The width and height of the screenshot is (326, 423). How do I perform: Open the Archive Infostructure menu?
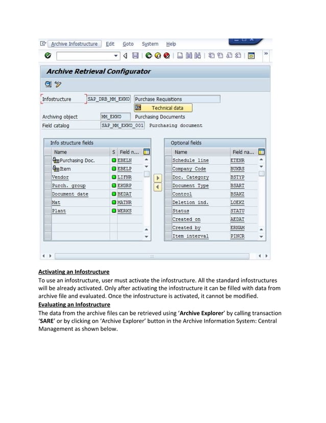(x=74, y=44)
